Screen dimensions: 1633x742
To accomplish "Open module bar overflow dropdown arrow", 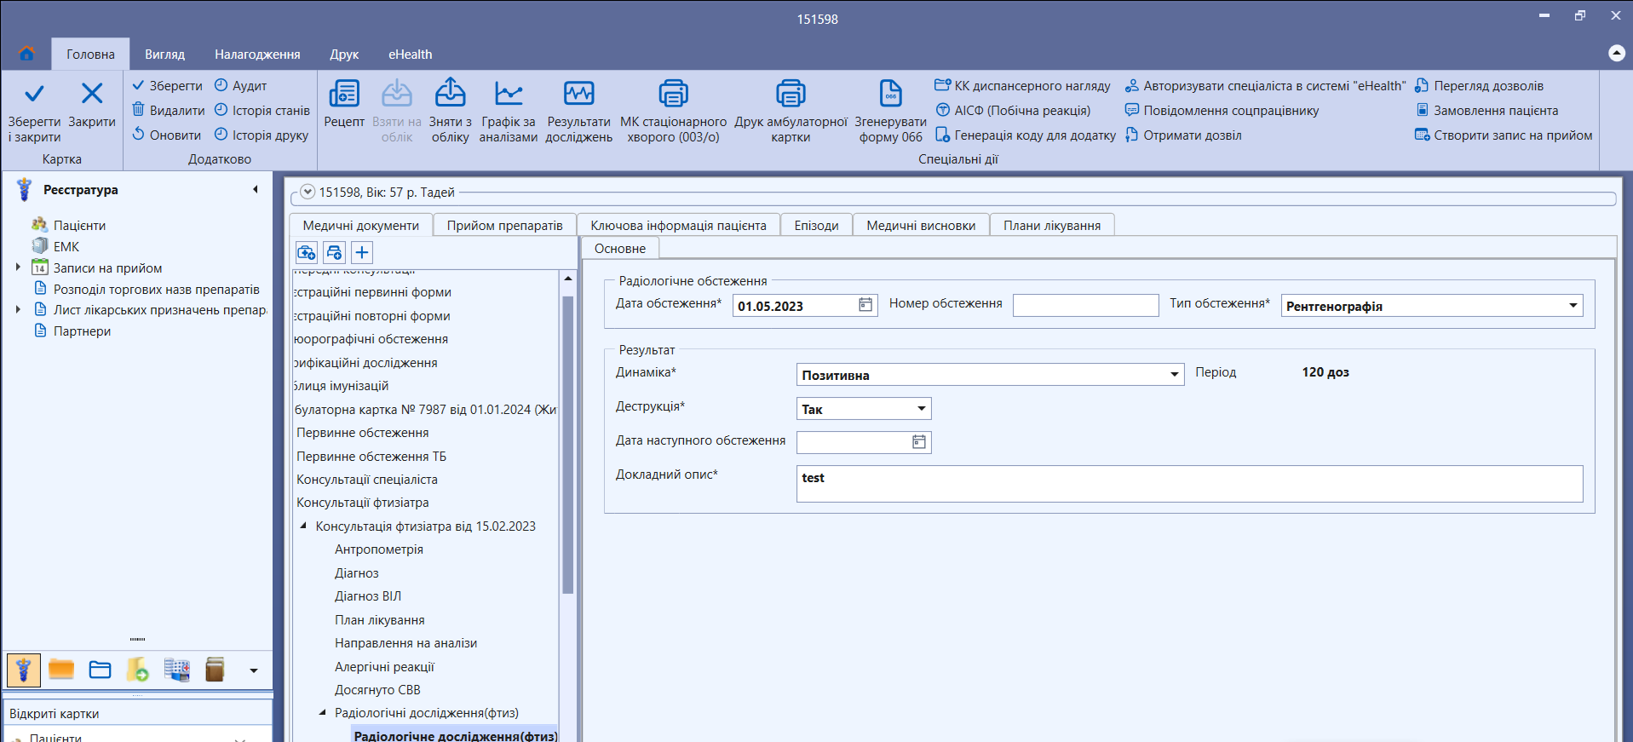I will point(253,670).
